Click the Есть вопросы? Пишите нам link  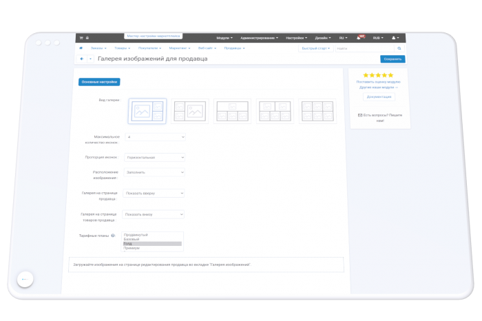(380, 118)
